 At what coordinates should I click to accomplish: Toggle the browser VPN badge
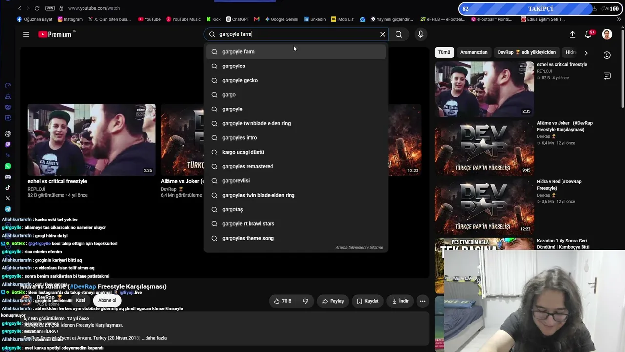[50, 8]
